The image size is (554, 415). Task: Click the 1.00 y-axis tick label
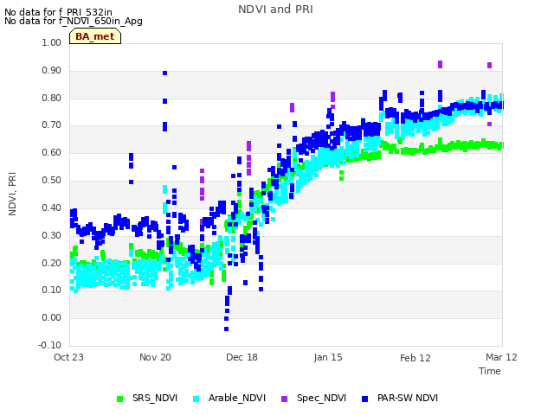tap(51, 42)
